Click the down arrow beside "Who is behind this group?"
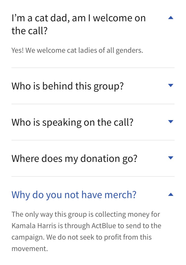The width and height of the screenshot is (186, 265). tap(170, 85)
